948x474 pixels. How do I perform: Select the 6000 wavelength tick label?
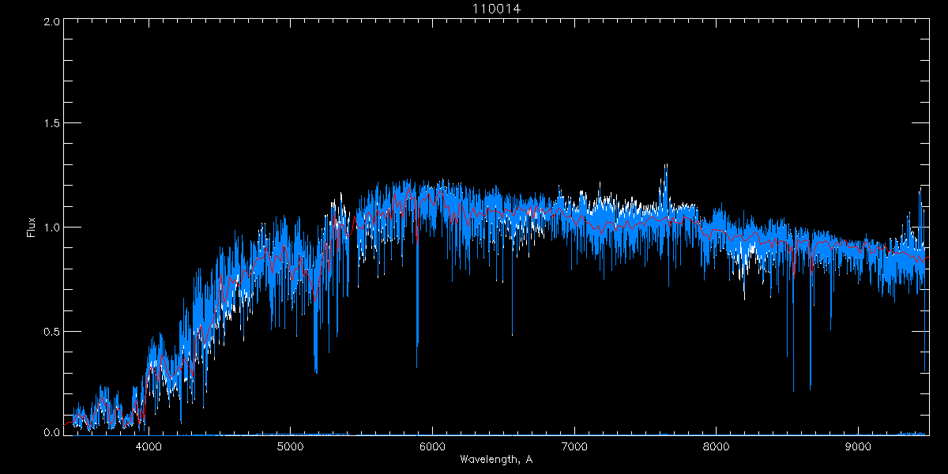(432, 446)
